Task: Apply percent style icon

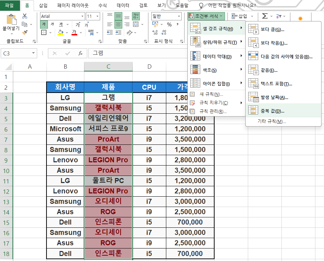Action: click(x=169, y=24)
